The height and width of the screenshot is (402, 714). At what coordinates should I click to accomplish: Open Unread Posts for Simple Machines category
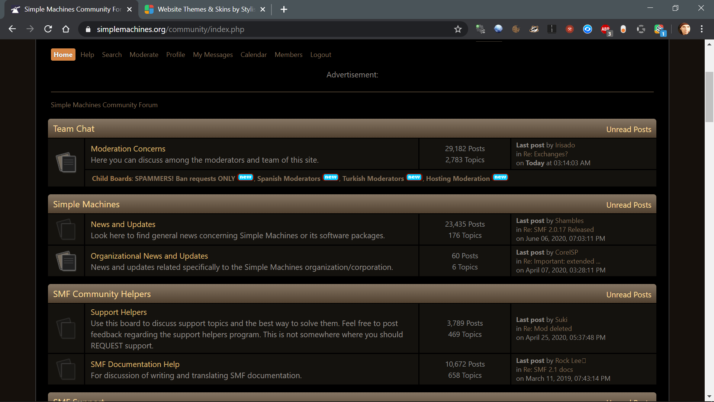click(629, 205)
